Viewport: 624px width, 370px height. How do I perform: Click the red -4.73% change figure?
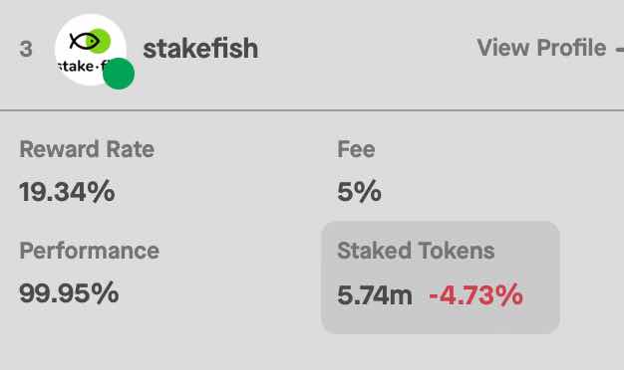coord(475,295)
